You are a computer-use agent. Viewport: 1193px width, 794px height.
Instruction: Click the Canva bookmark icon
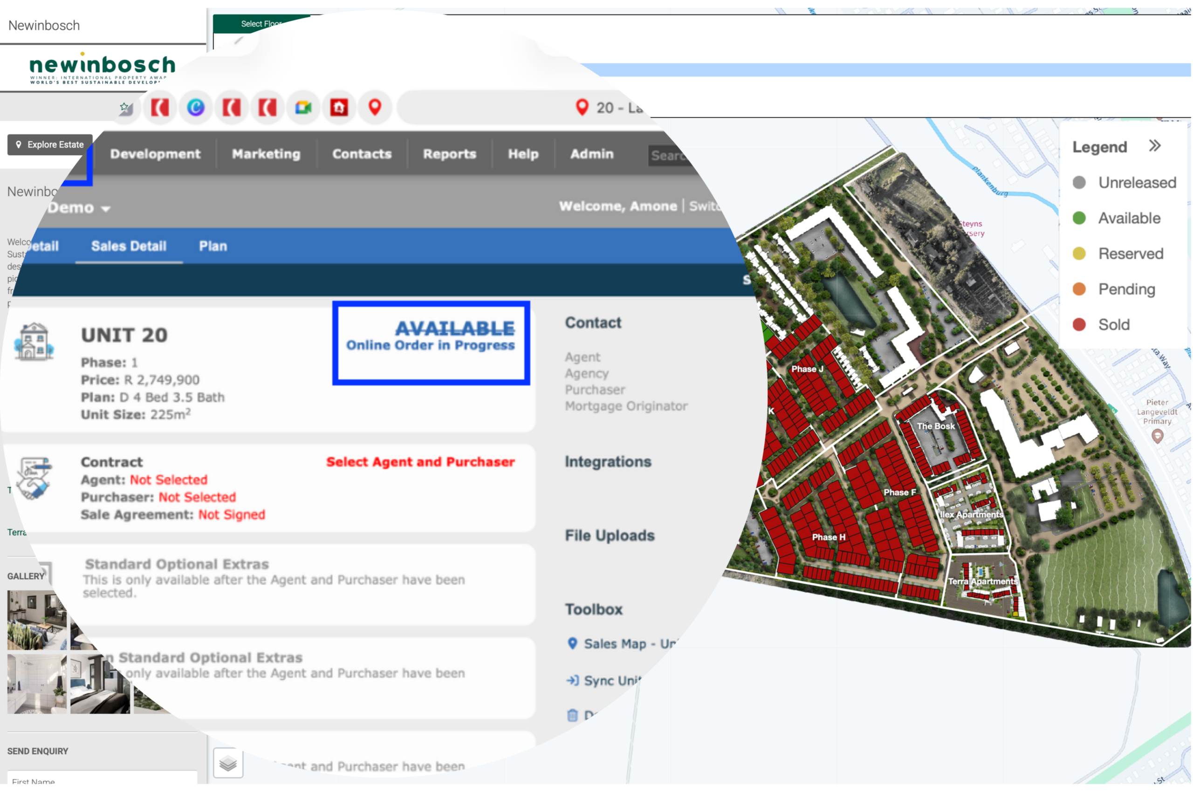pyautogui.click(x=195, y=107)
